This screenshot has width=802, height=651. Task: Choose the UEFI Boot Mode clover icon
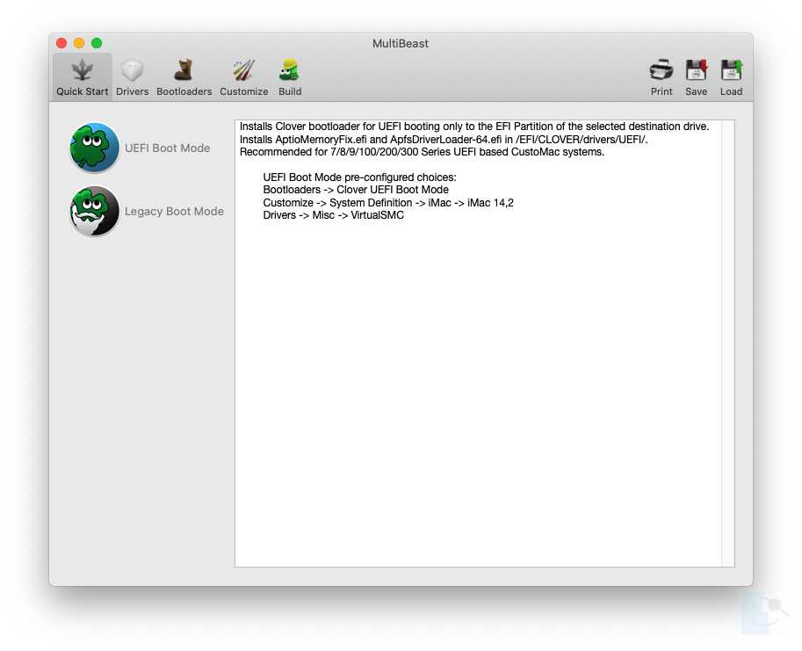pyautogui.click(x=95, y=148)
